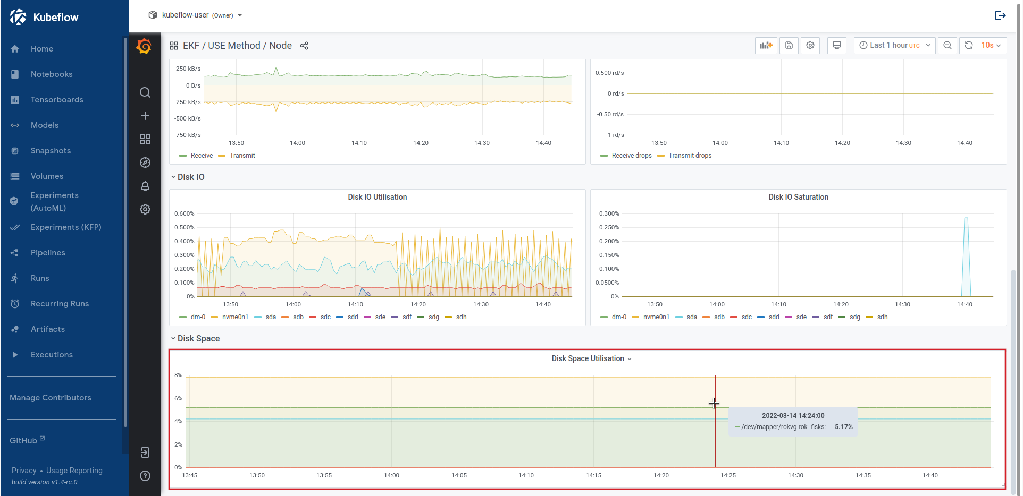The width and height of the screenshot is (1023, 496).
Task: Open dashboard settings gear
Action: tap(810, 46)
